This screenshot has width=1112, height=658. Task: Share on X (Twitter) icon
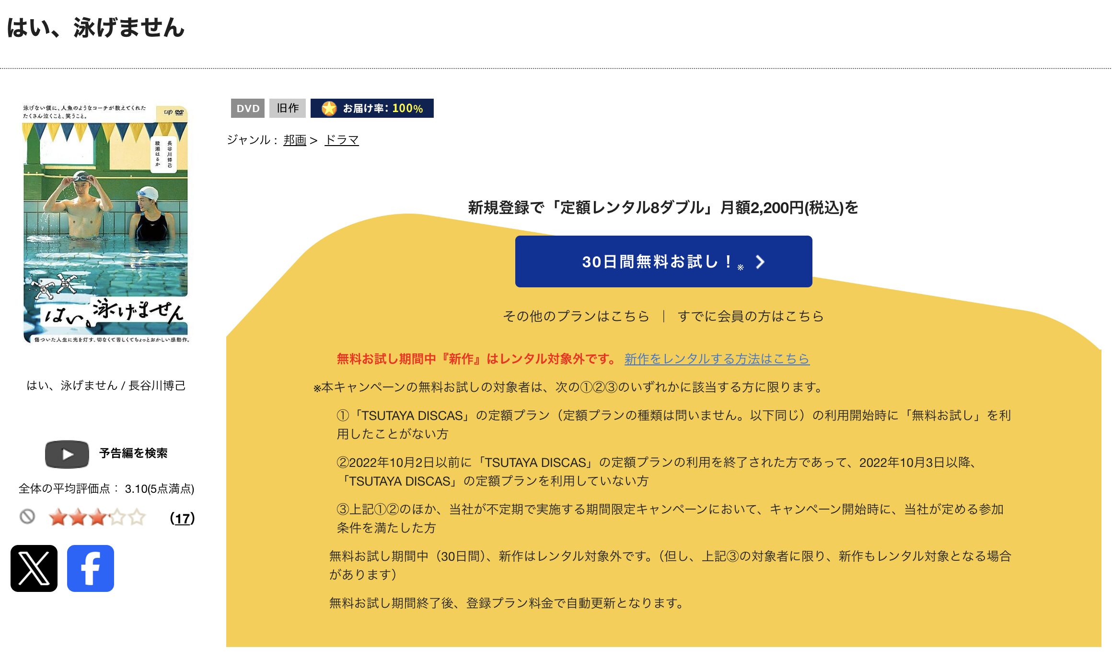pyautogui.click(x=34, y=568)
